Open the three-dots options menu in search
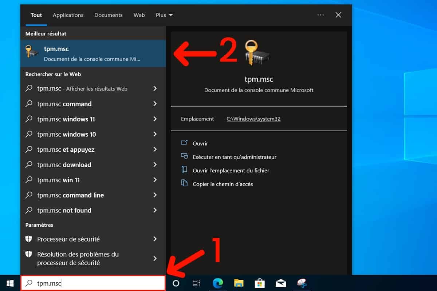The height and width of the screenshot is (291, 437). pyautogui.click(x=320, y=15)
